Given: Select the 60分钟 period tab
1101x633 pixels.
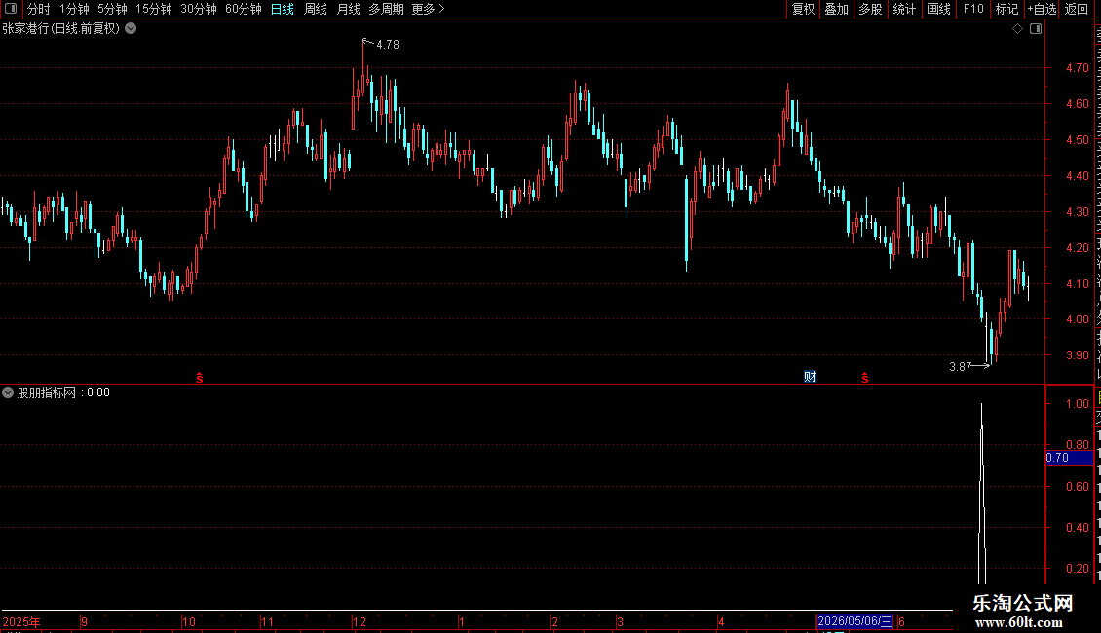Looking at the screenshot, I should coord(243,9).
